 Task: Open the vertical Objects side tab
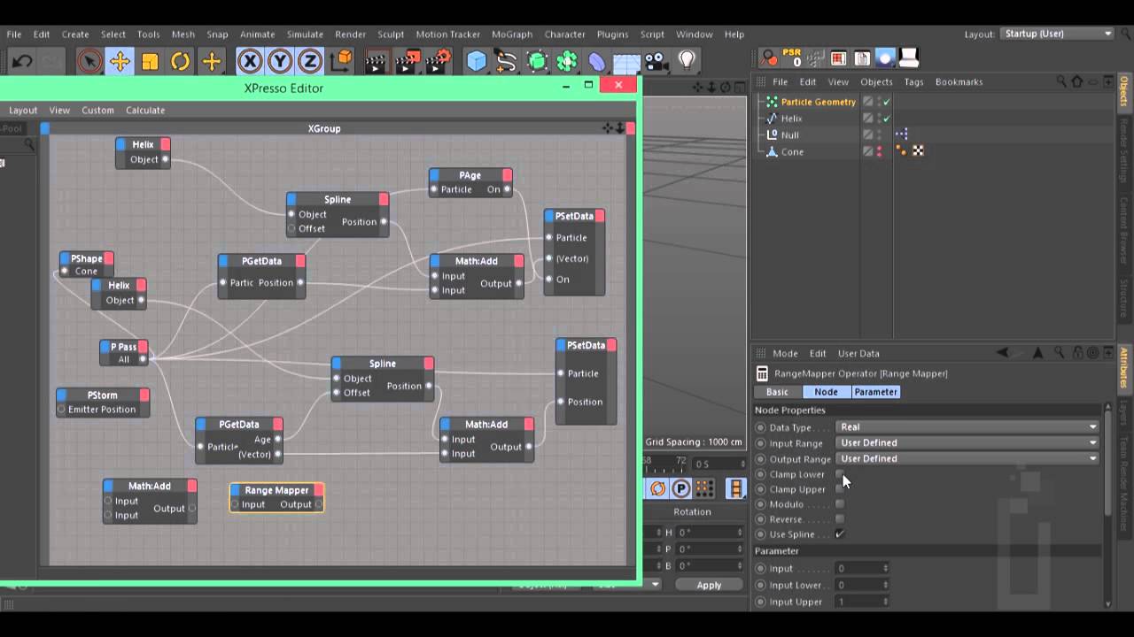click(1123, 91)
